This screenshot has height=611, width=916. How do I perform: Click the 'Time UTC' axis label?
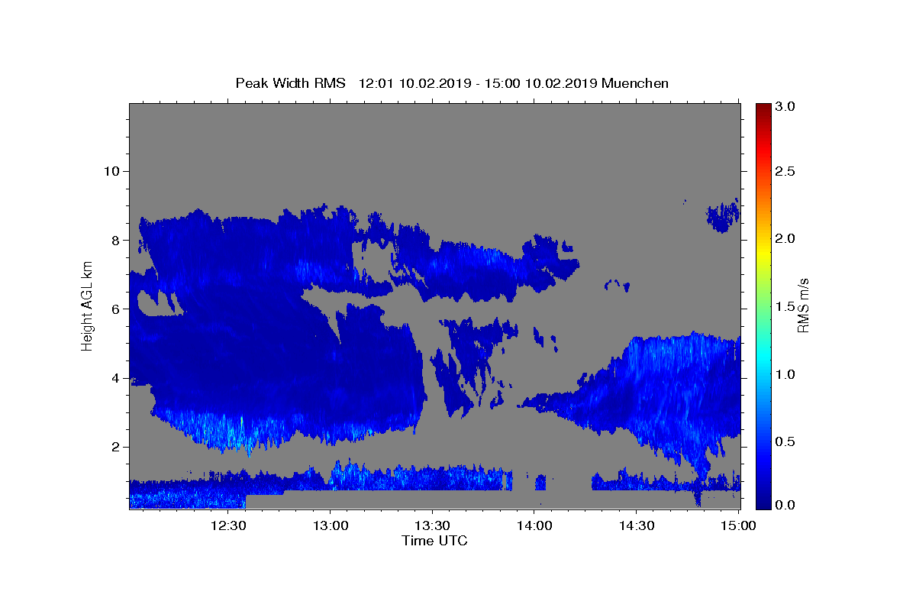(x=434, y=541)
